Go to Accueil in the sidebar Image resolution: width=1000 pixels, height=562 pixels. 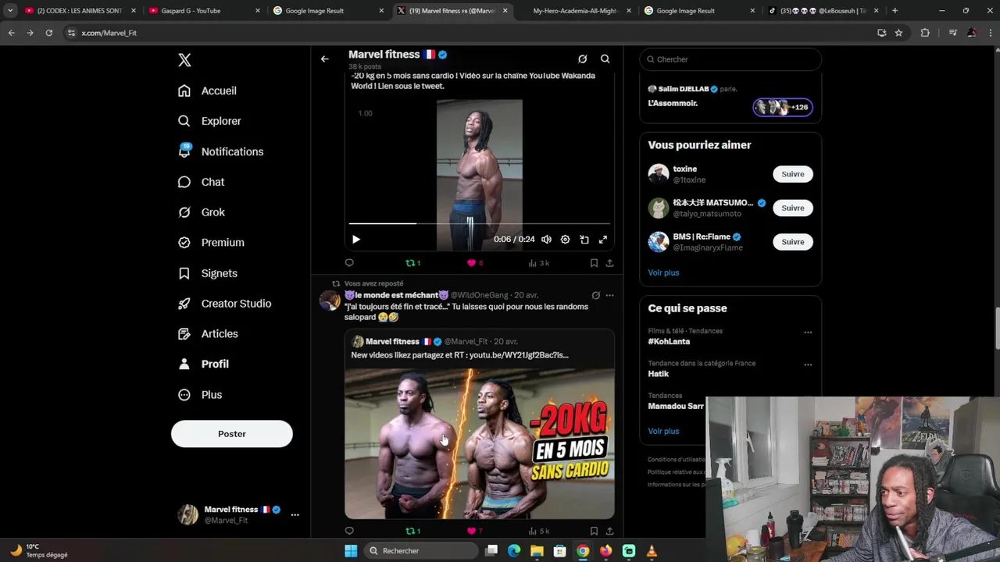pyautogui.click(x=207, y=91)
